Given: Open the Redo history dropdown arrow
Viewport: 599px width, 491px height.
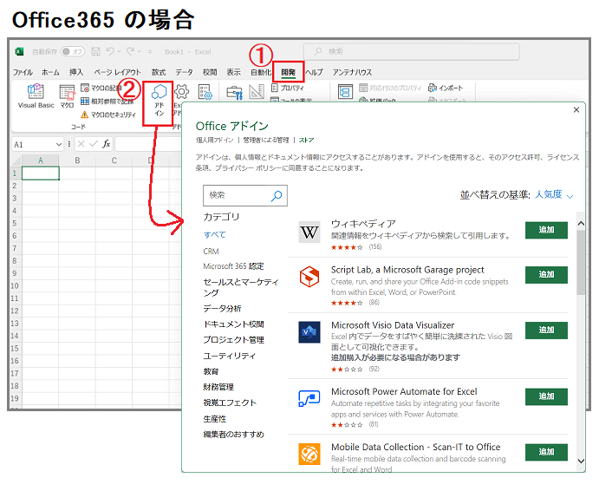Looking at the screenshot, I should (x=140, y=51).
